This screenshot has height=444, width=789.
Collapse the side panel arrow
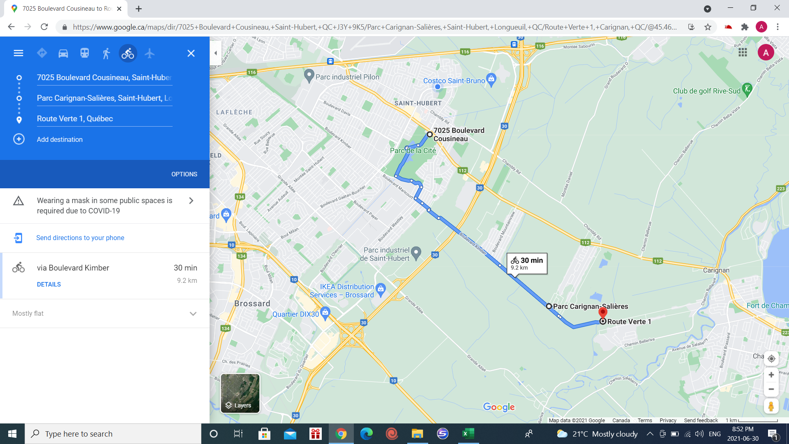215,53
